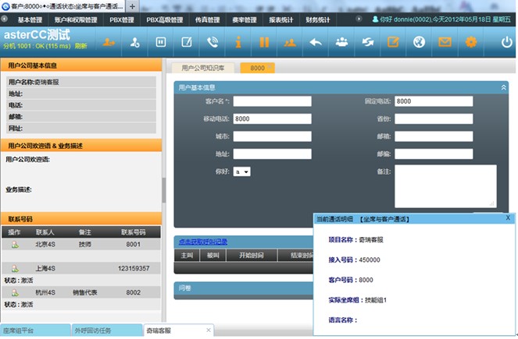Click the phone call icon in toolbar

[x=213, y=42]
